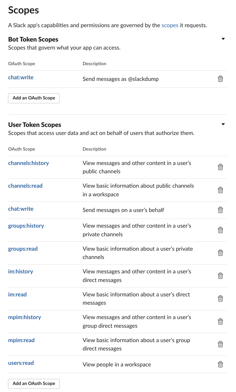Add an OAuth Scope for user token

(x=34, y=383)
